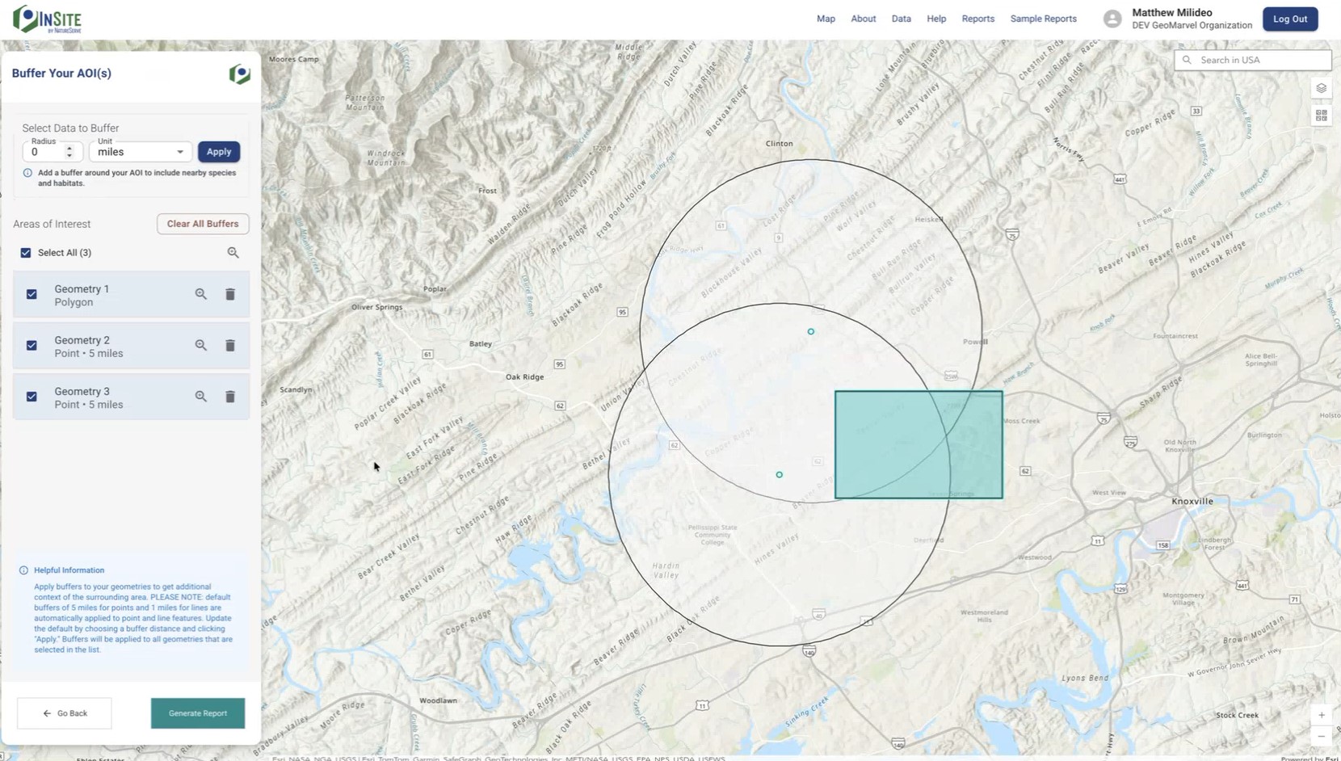
Task: Uncheck the Select All checkbox
Action: pyautogui.click(x=26, y=253)
